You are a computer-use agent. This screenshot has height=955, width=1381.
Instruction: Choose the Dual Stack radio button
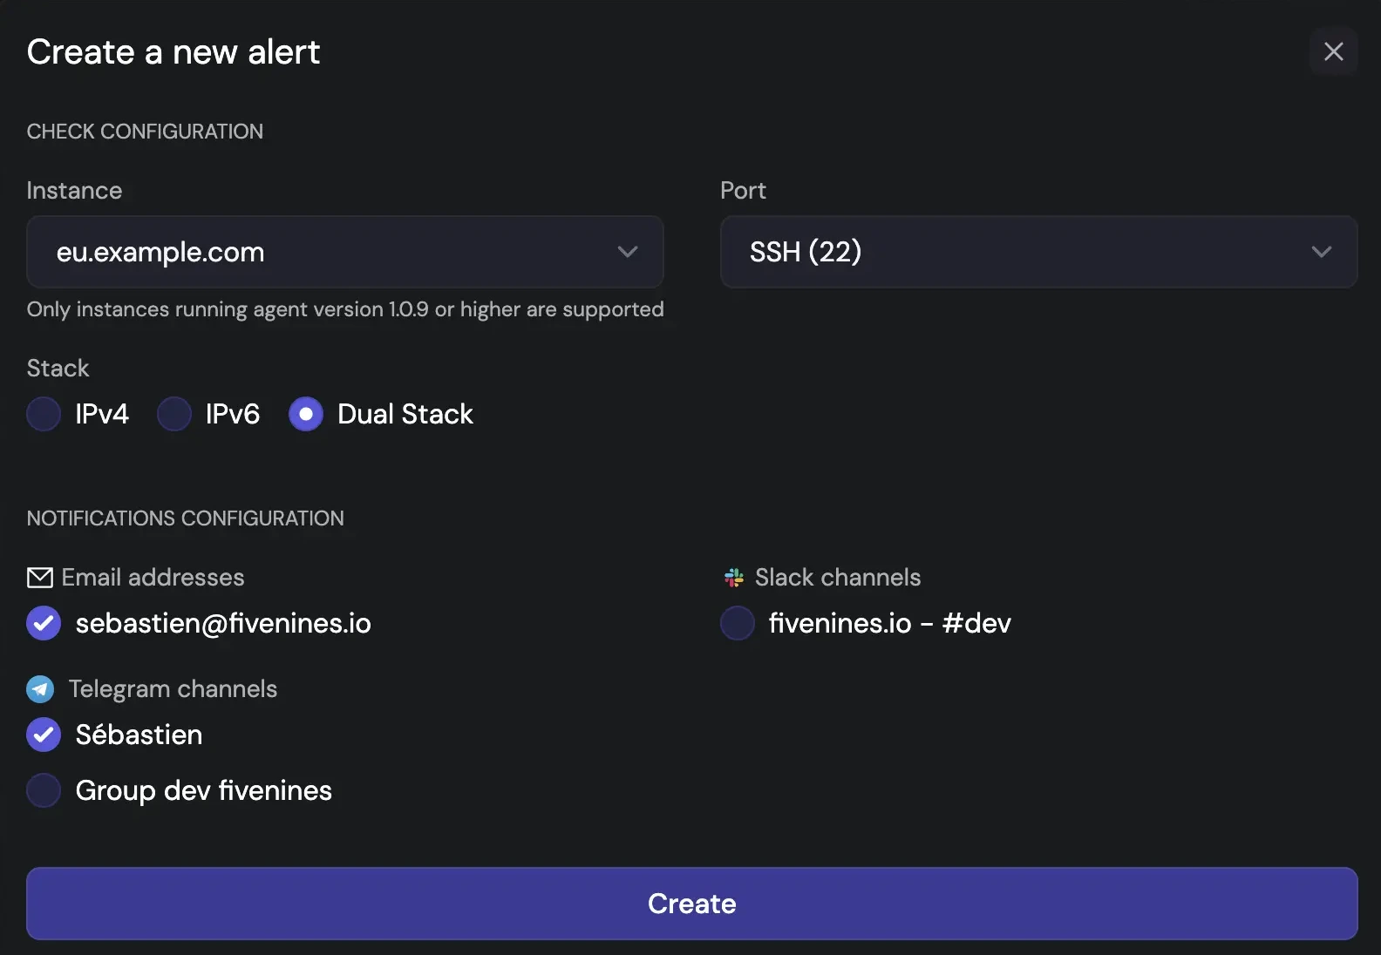coord(306,414)
